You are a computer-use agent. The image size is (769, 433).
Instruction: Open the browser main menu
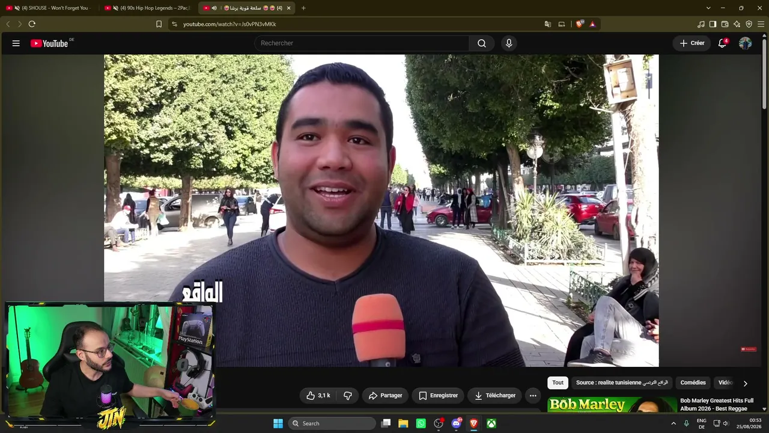tap(761, 24)
